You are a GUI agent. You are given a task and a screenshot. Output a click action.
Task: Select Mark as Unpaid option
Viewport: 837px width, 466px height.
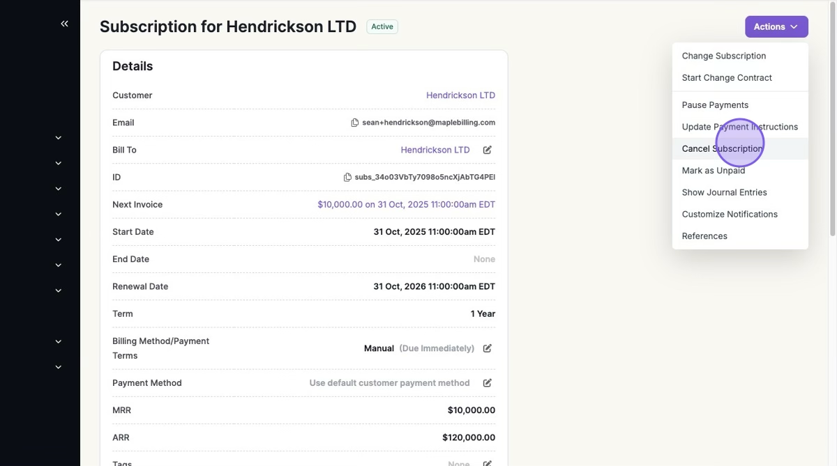pos(713,171)
